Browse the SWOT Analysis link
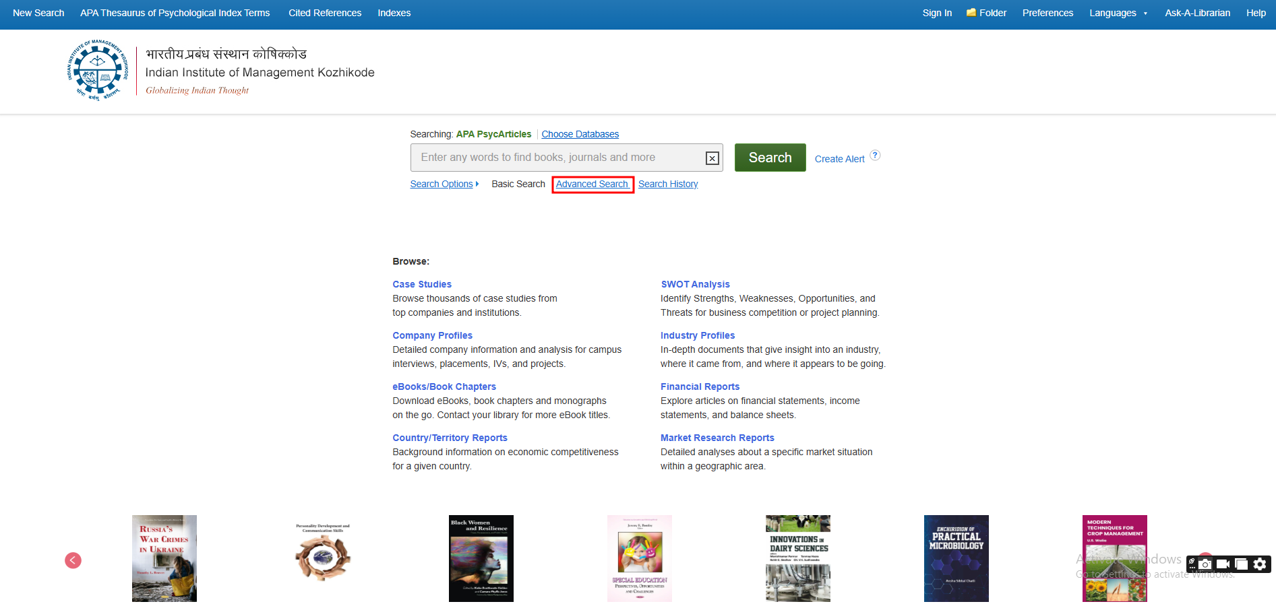The width and height of the screenshot is (1276, 606). 695,284
